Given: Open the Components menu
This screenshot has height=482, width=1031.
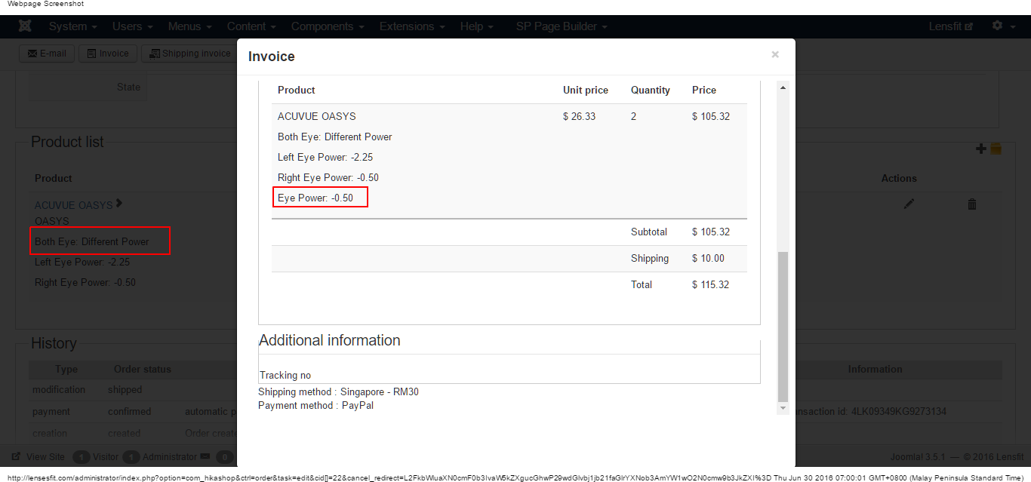Looking at the screenshot, I should point(328,26).
